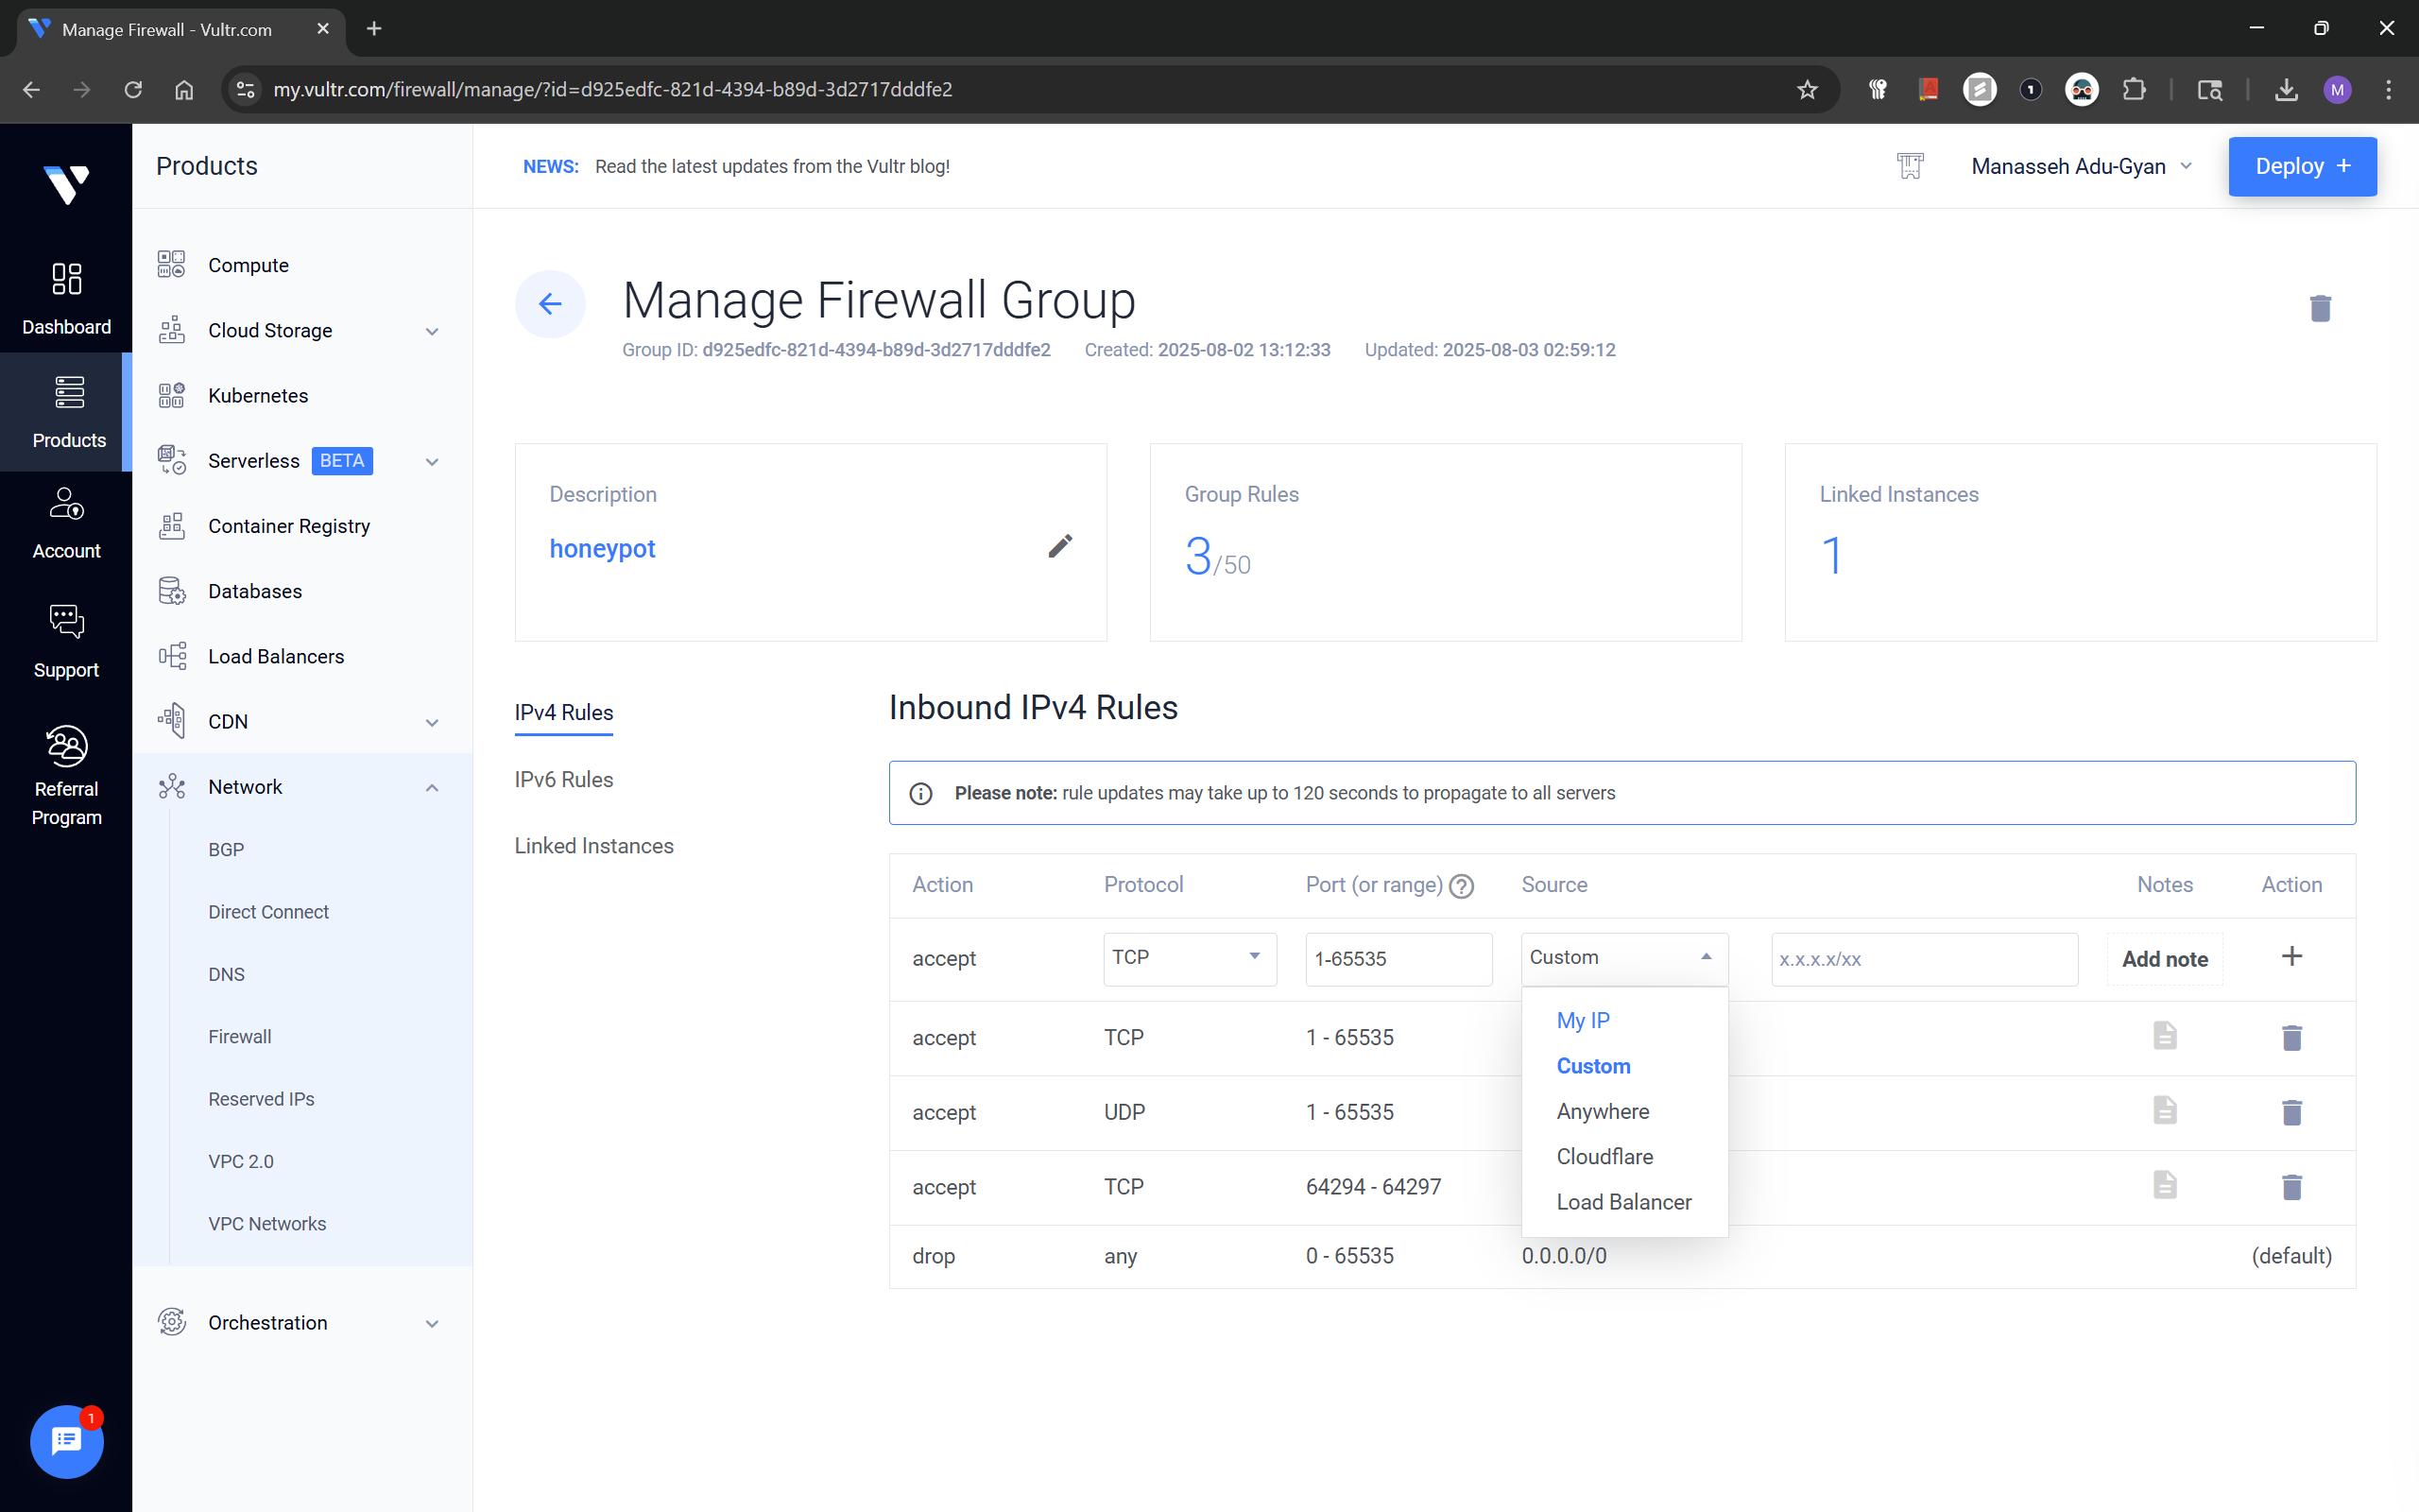The image size is (2419, 1512).
Task: Select Anywhere source option
Action: [1603, 1111]
